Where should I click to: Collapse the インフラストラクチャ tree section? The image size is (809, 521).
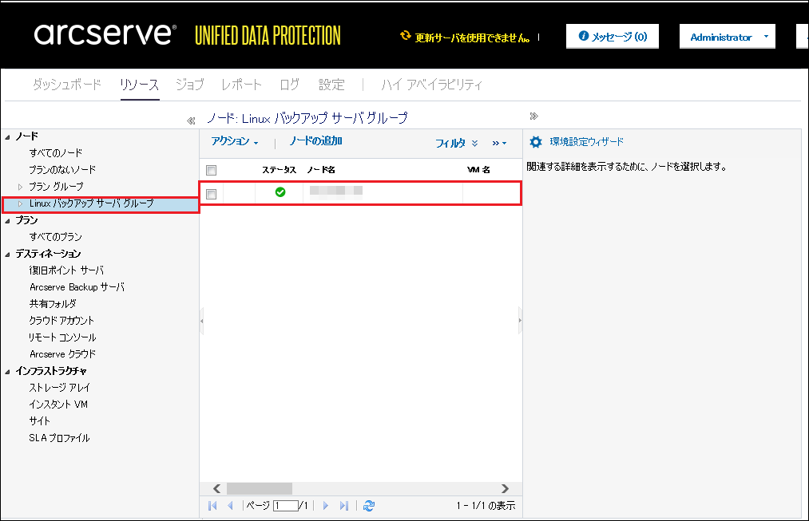point(8,371)
